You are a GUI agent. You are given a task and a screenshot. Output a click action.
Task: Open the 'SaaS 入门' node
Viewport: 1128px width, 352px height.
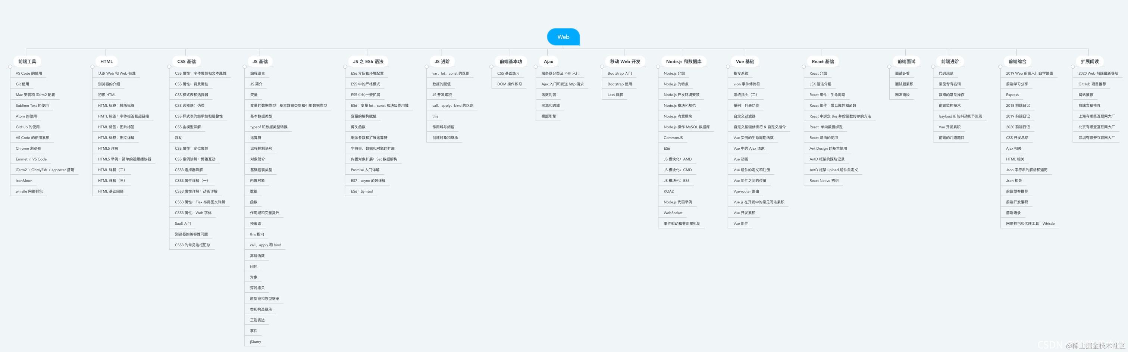click(183, 224)
